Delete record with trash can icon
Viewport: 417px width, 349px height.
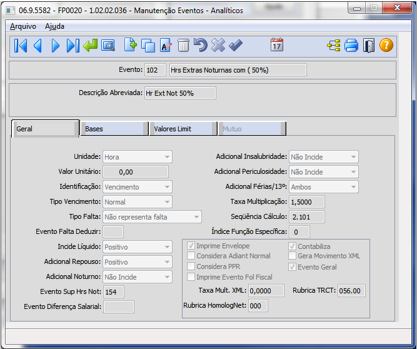183,45
